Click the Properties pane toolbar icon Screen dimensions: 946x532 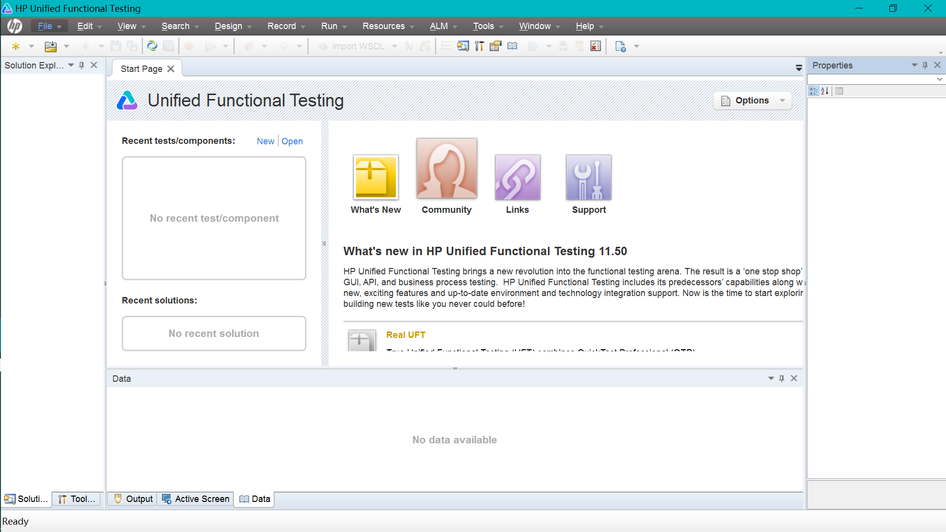tap(496, 46)
